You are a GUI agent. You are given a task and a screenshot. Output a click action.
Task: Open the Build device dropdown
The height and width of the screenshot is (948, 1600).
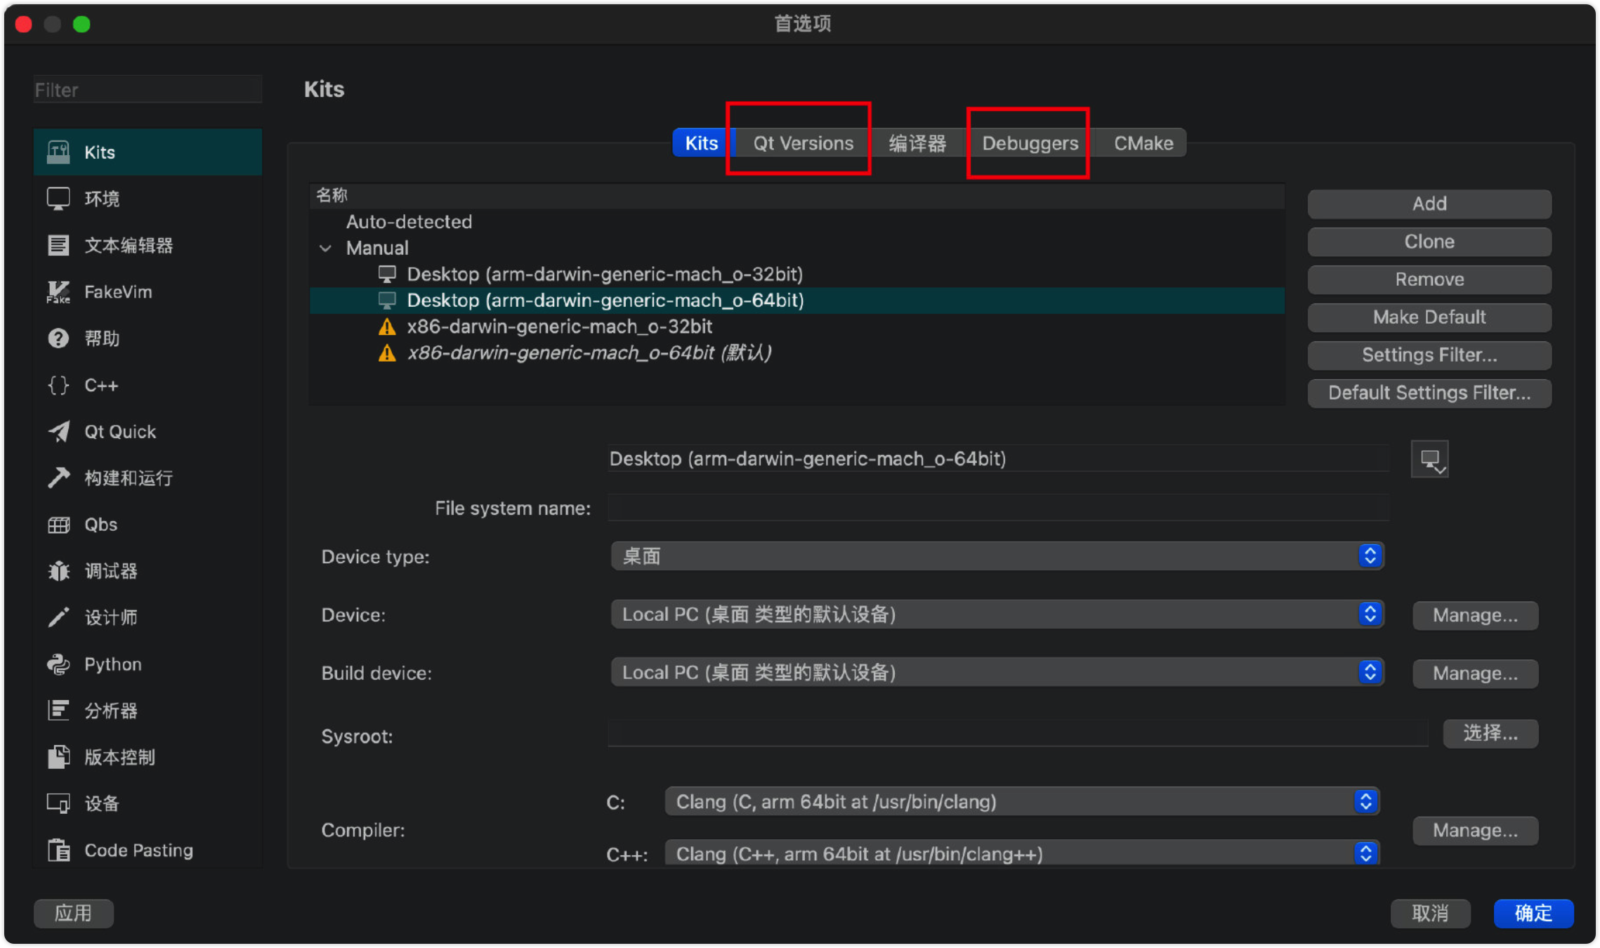997,673
